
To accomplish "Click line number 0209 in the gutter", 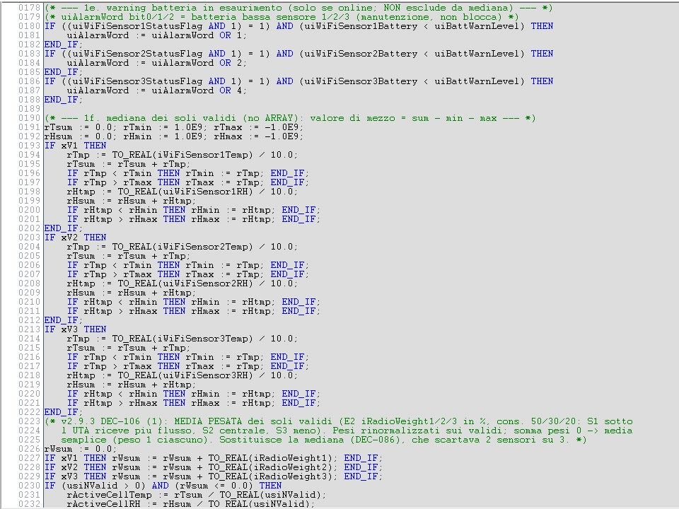I will click(x=30, y=293).
